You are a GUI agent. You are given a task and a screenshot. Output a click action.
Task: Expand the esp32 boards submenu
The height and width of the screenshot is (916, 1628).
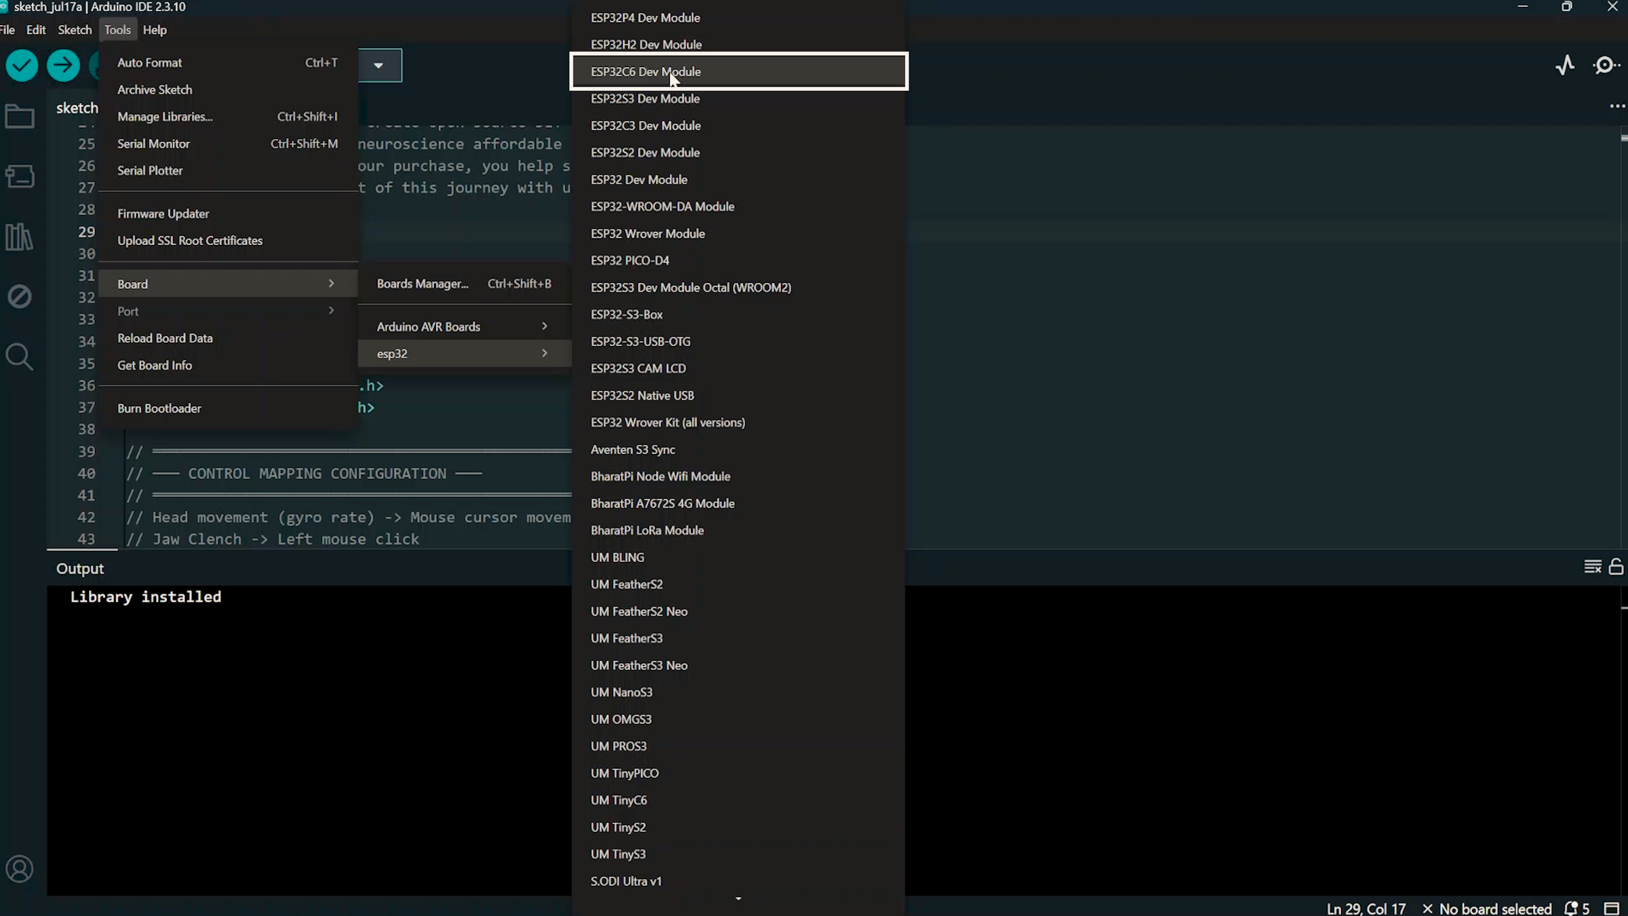(x=464, y=354)
